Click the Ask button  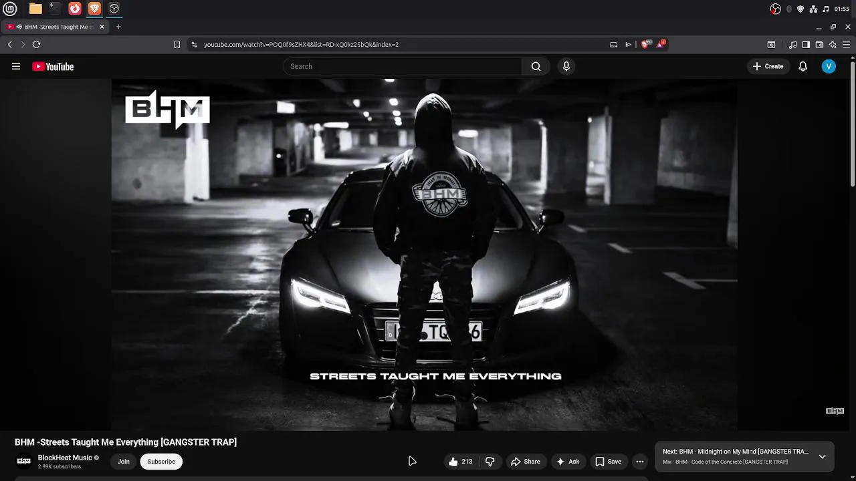pyautogui.click(x=568, y=462)
